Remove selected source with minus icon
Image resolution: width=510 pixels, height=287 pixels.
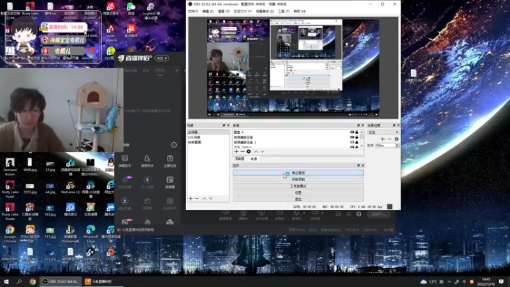(242, 152)
